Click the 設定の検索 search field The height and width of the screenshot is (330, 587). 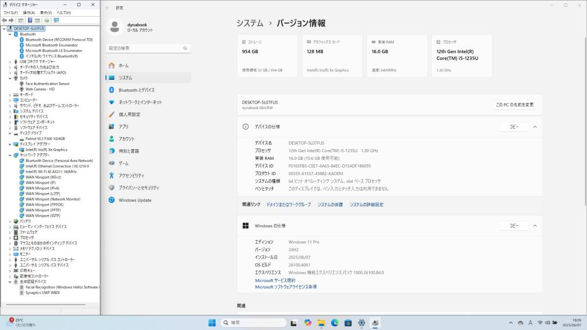coord(148,48)
